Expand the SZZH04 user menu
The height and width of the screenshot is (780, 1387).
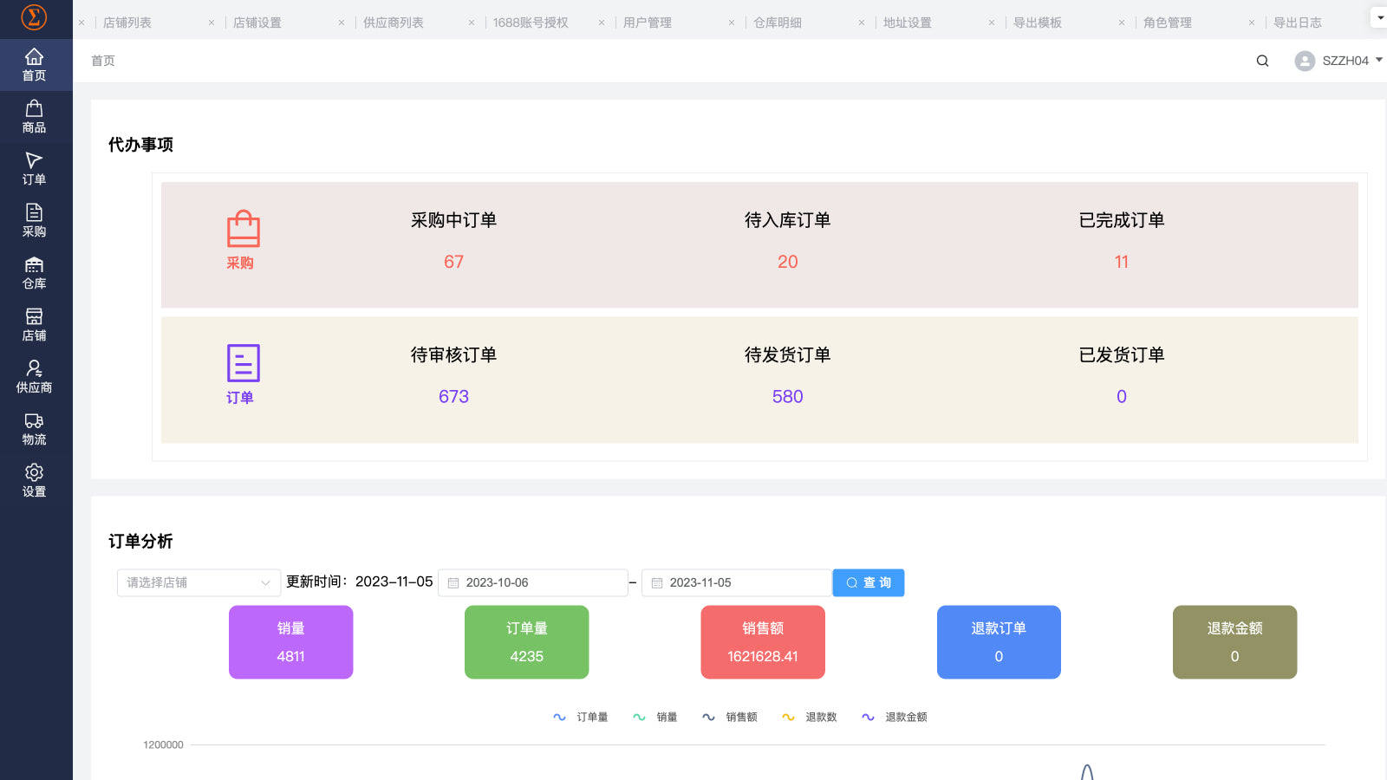pyautogui.click(x=1378, y=60)
